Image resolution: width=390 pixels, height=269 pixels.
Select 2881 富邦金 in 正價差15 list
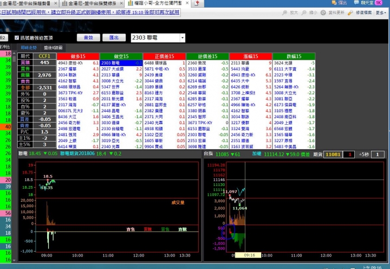165,105
